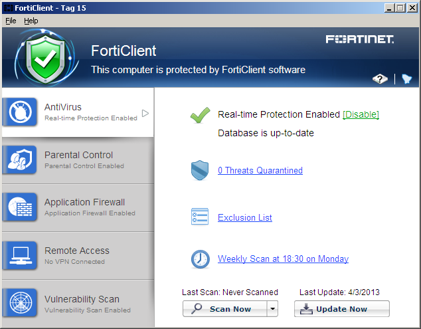
Task: Disable real-time protection via the Disable link
Action: [361, 115]
